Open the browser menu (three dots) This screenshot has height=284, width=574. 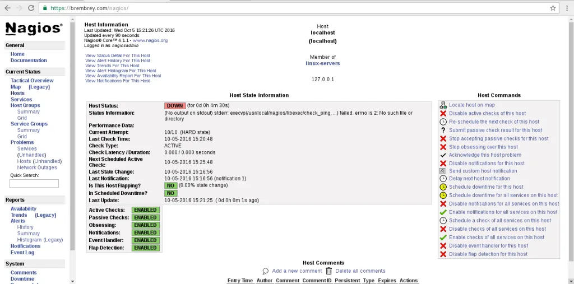coord(567,8)
